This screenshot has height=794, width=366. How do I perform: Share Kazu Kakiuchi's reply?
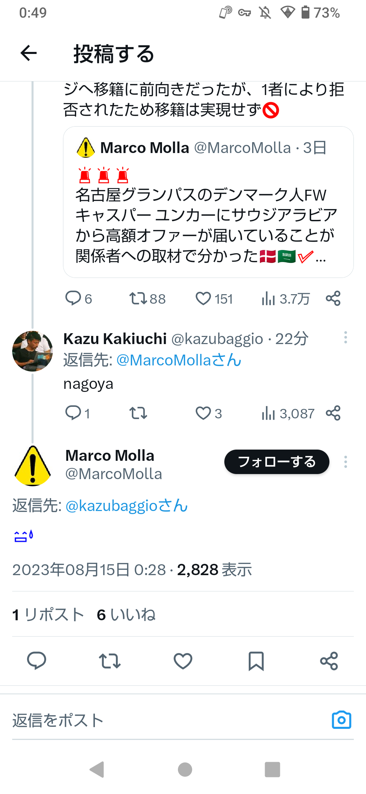(333, 413)
